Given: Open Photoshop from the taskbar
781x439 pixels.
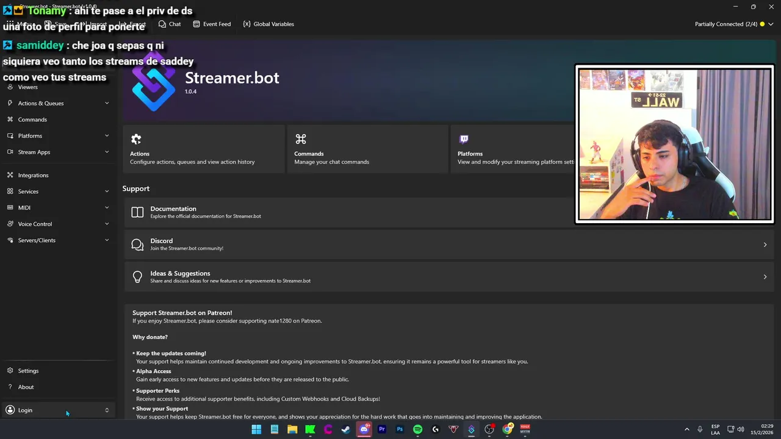Looking at the screenshot, I should (x=400, y=429).
